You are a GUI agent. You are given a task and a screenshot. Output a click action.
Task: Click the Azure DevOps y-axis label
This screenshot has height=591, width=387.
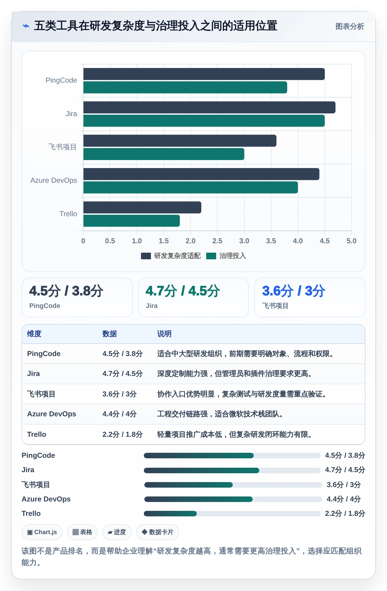(54, 180)
